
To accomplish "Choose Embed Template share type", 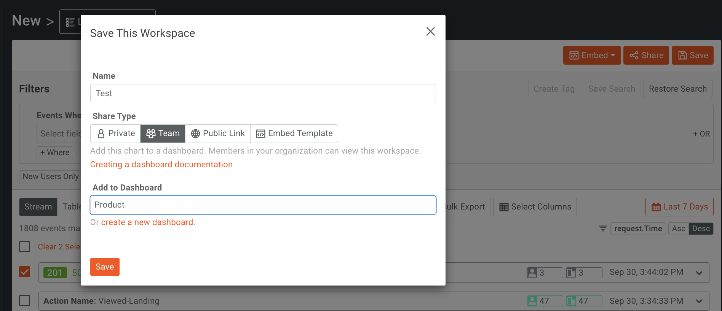I will pyautogui.click(x=294, y=133).
